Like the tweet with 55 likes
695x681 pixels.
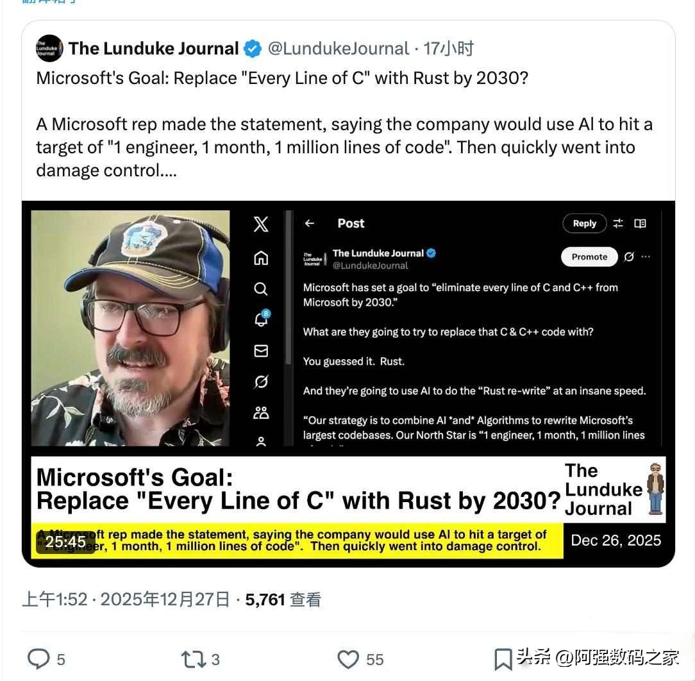click(347, 659)
